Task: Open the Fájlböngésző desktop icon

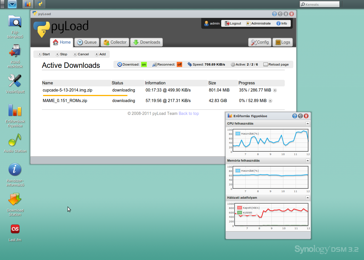Action: [x=15, y=26]
